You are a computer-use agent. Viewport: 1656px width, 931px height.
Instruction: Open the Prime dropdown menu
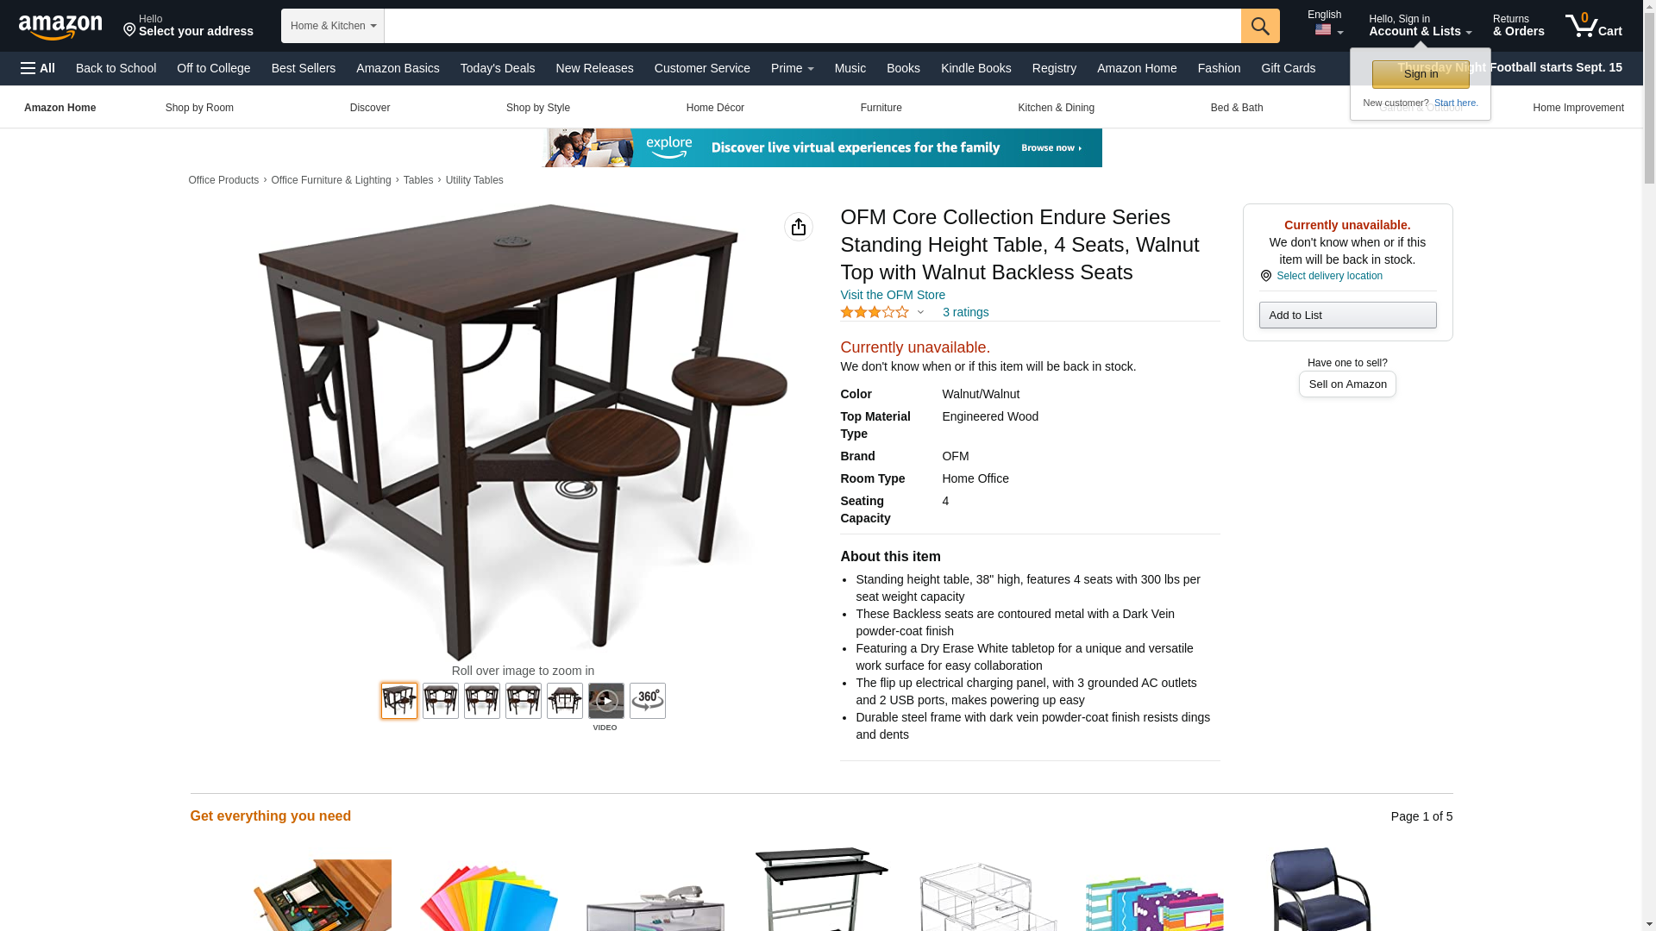(x=793, y=68)
